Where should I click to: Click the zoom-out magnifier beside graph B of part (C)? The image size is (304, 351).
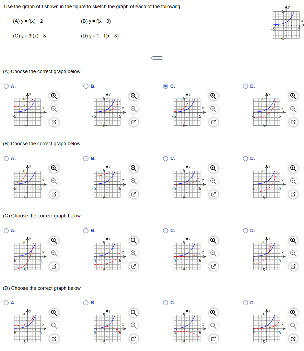tap(133, 253)
